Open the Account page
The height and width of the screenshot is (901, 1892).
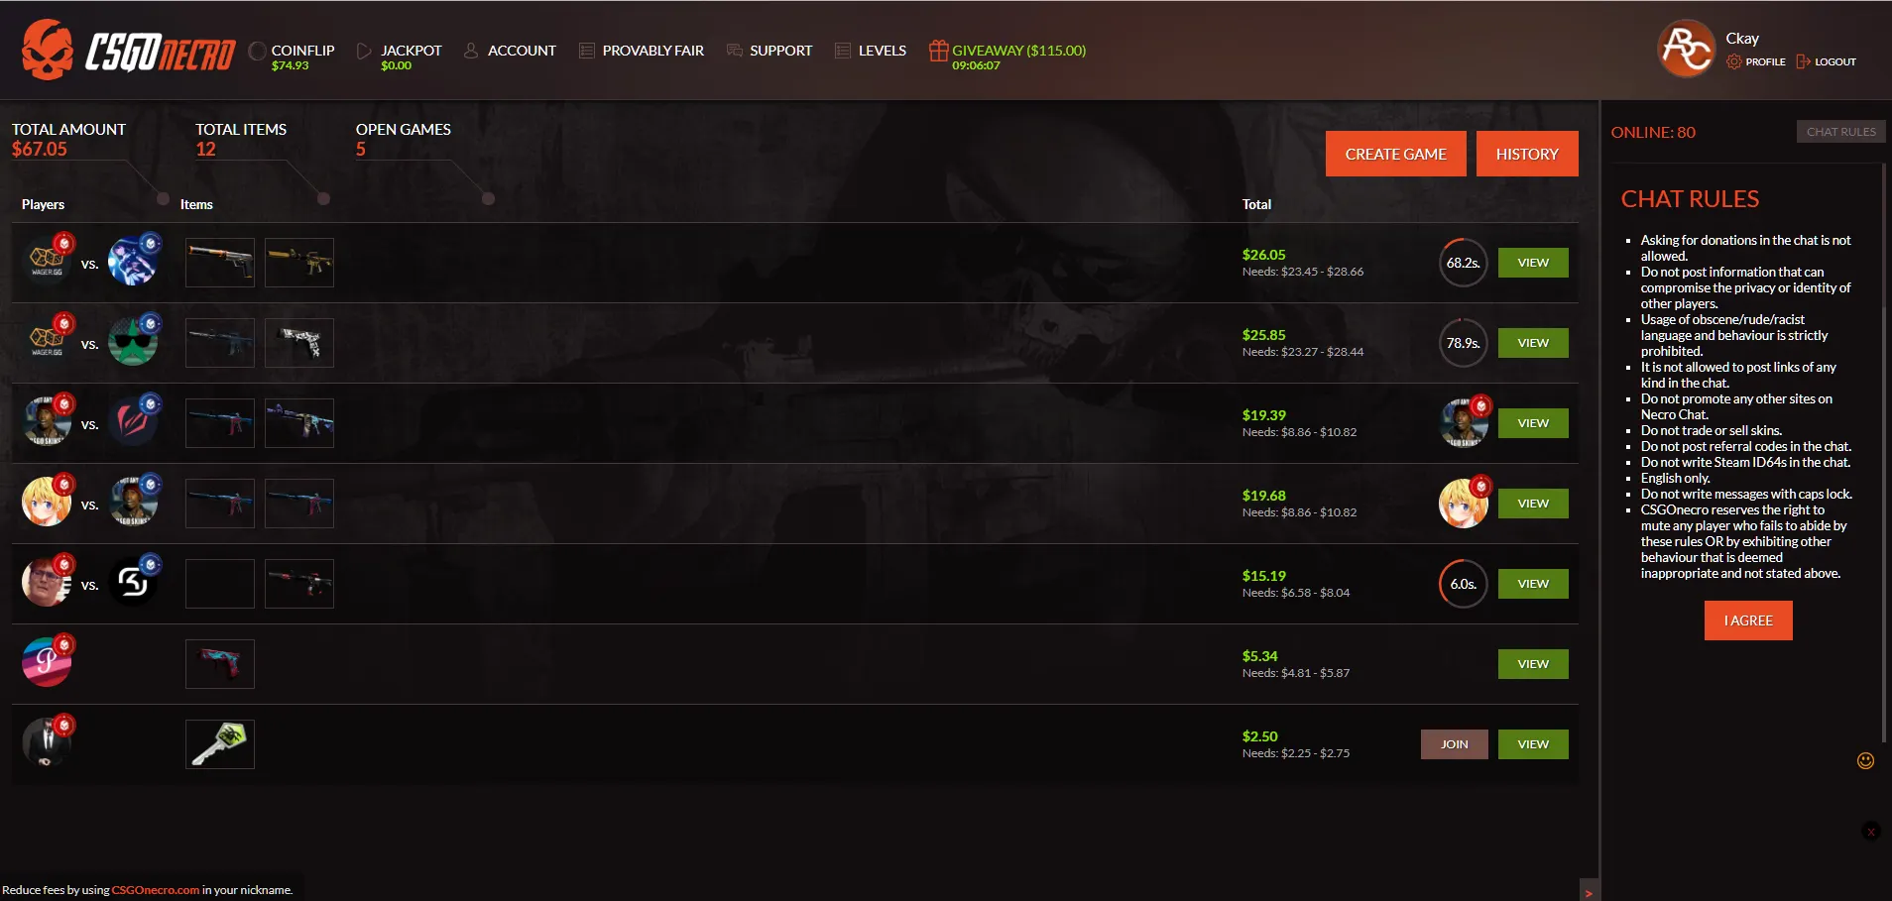(x=522, y=51)
